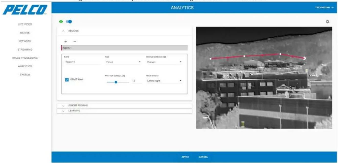Click the Maximum Speed slider handle
Image resolution: width=338 pixels, height=163 pixels.
click(x=116, y=82)
